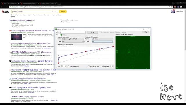Toggle Bind this profile to the aircraft checkbox
This screenshot has height=105, width=186.
click(100, 32)
